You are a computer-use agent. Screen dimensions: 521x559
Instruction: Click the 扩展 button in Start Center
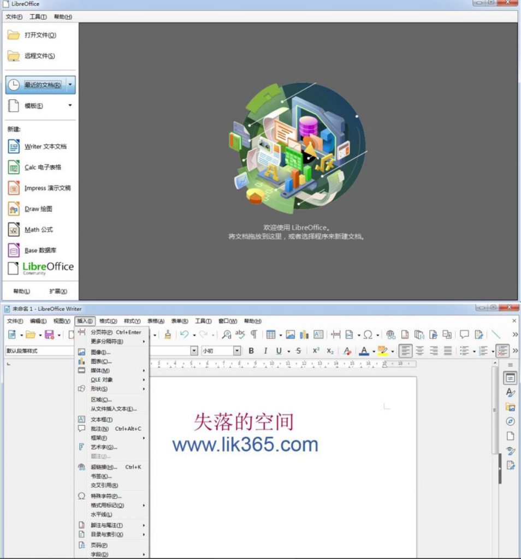pyautogui.click(x=58, y=292)
